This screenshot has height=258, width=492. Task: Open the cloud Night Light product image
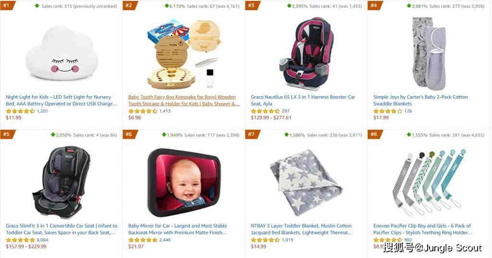[61, 53]
